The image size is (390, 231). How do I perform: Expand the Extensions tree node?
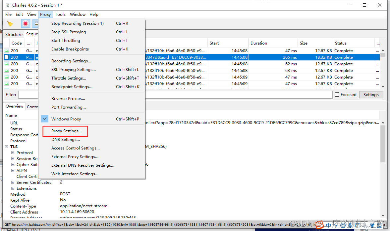point(13,188)
